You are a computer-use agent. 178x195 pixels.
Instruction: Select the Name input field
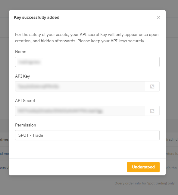[87, 62]
